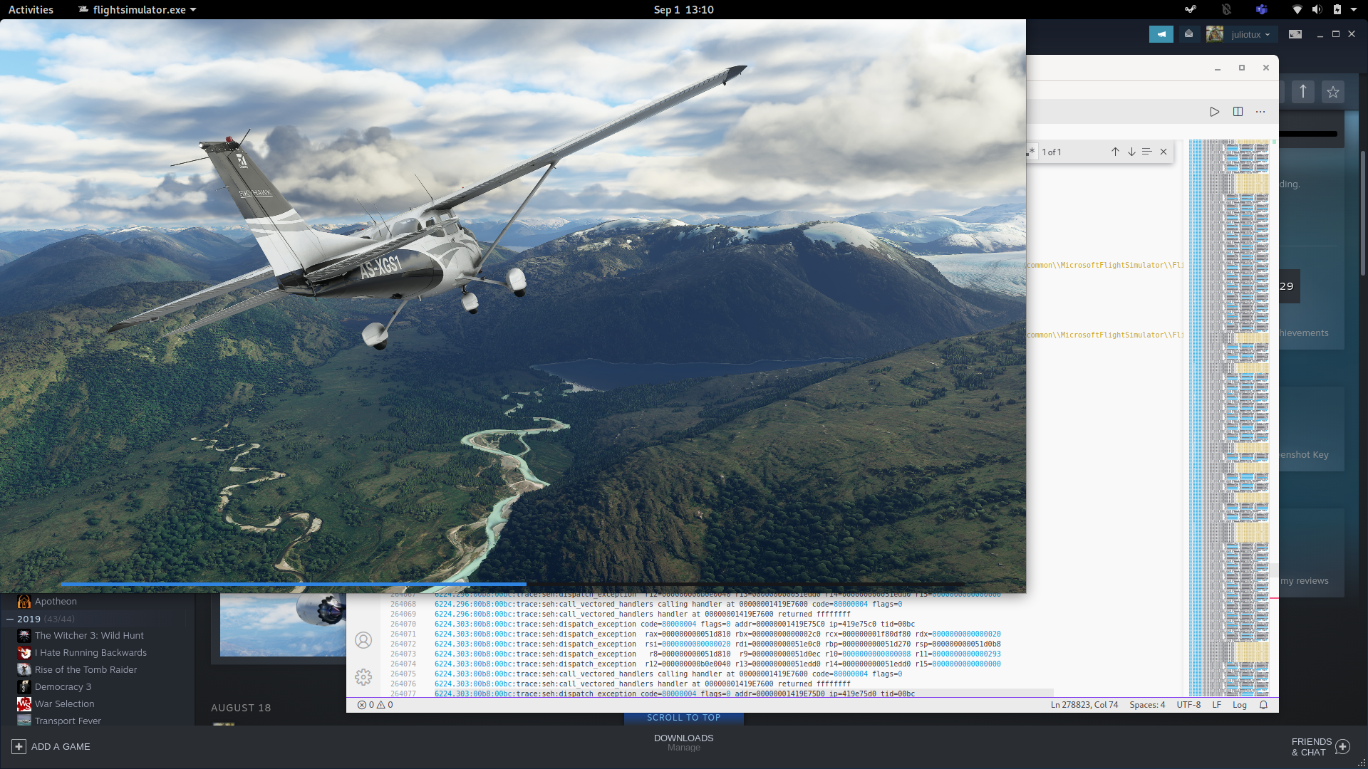Go to previous match in find widget

[1115, 152]
